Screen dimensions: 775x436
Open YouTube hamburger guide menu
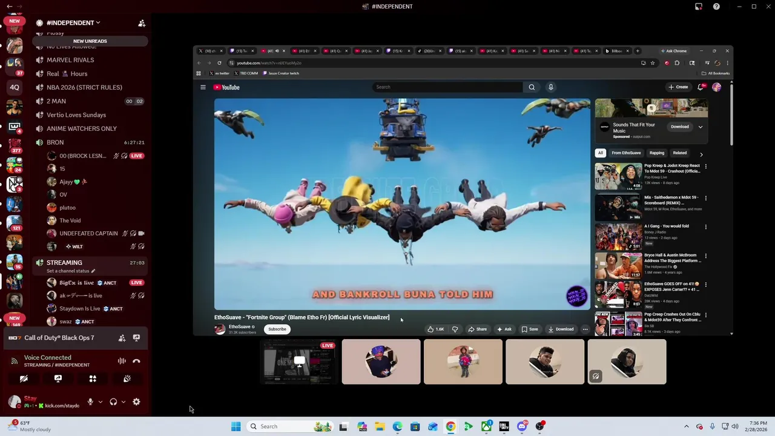203,87
